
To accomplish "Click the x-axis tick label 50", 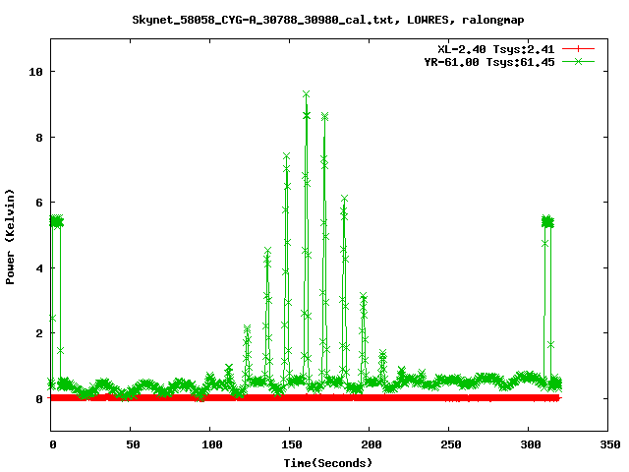I will (x=133, y=444).
